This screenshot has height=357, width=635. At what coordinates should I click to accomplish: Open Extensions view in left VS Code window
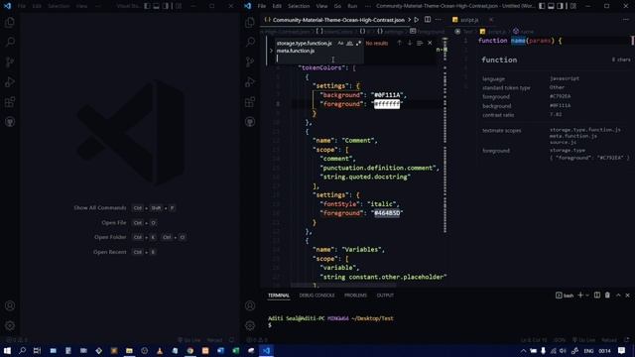click(10, 101)
